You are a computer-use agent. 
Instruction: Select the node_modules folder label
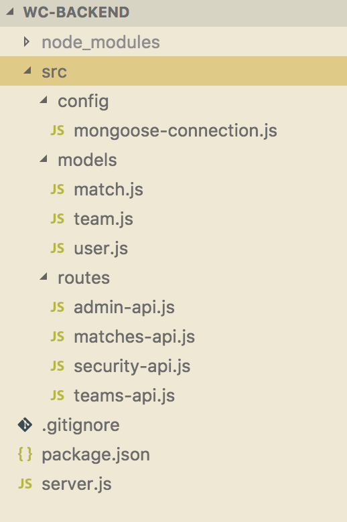[x=100, y=43]
